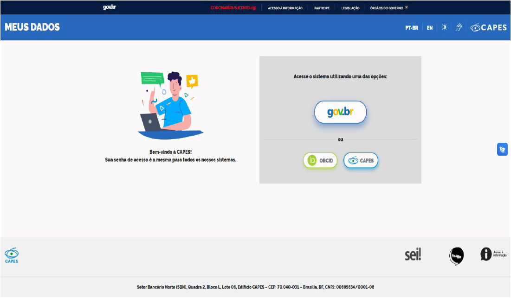Click the Fala.BR speech bubble icon
The image size is (511, 298).
456,256
